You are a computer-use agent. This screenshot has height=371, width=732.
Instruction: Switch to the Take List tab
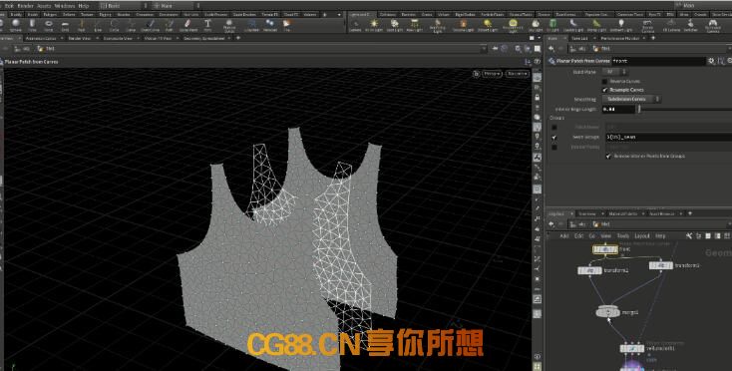pos(579,38)
